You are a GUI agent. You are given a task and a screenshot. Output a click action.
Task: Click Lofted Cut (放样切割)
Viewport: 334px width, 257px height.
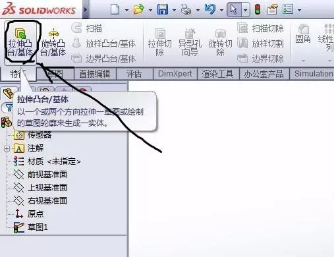tap(261, 43)
